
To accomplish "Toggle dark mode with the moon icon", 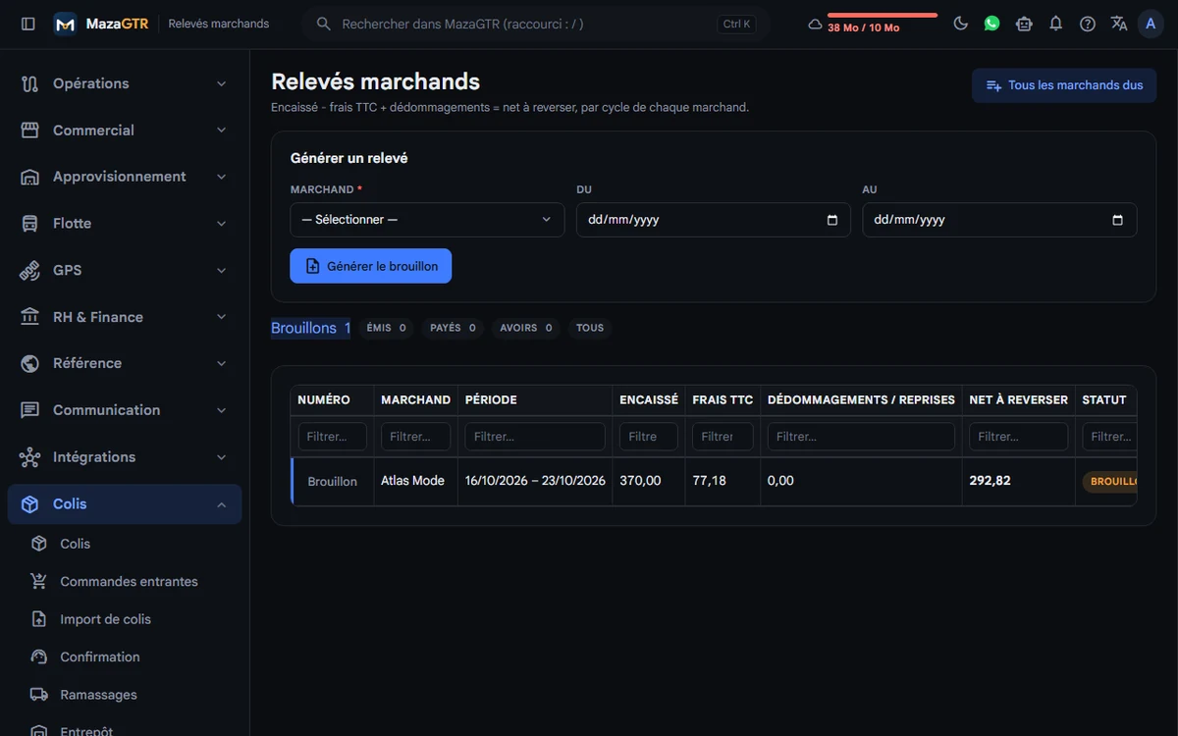I will [960, 24].
